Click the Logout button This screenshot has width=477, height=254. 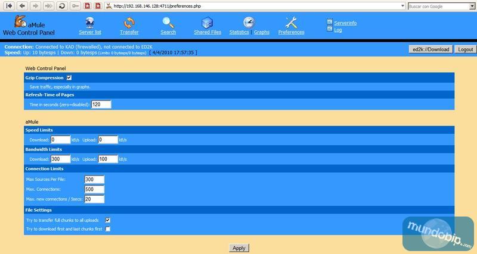[466, 49]
